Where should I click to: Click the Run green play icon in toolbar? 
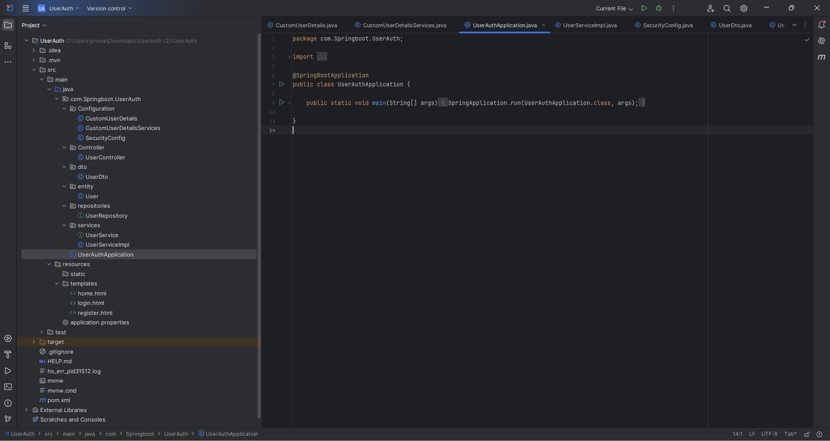[x=644, y=8]
